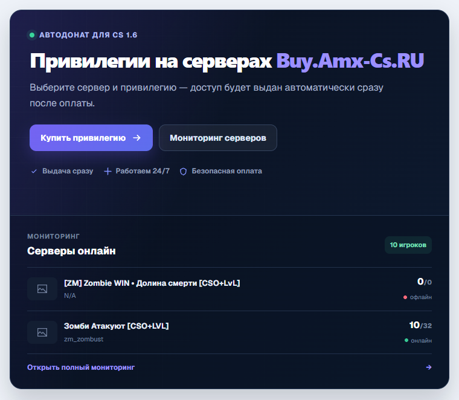Click the офлайн status label
Screen dimensions: 459x400
tap(421, 297)
